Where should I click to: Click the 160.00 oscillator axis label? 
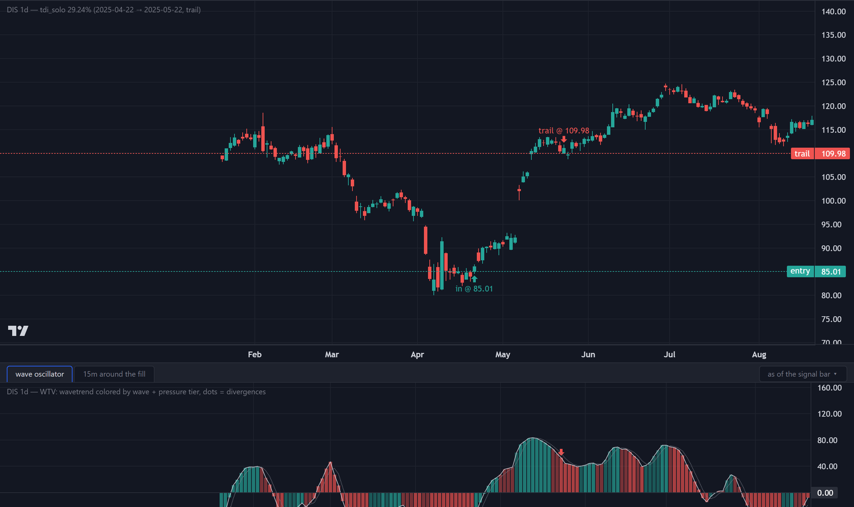coord(829,387)
